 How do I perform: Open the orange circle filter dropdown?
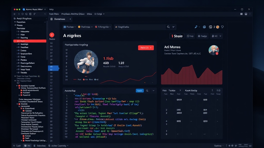(85, 27)
